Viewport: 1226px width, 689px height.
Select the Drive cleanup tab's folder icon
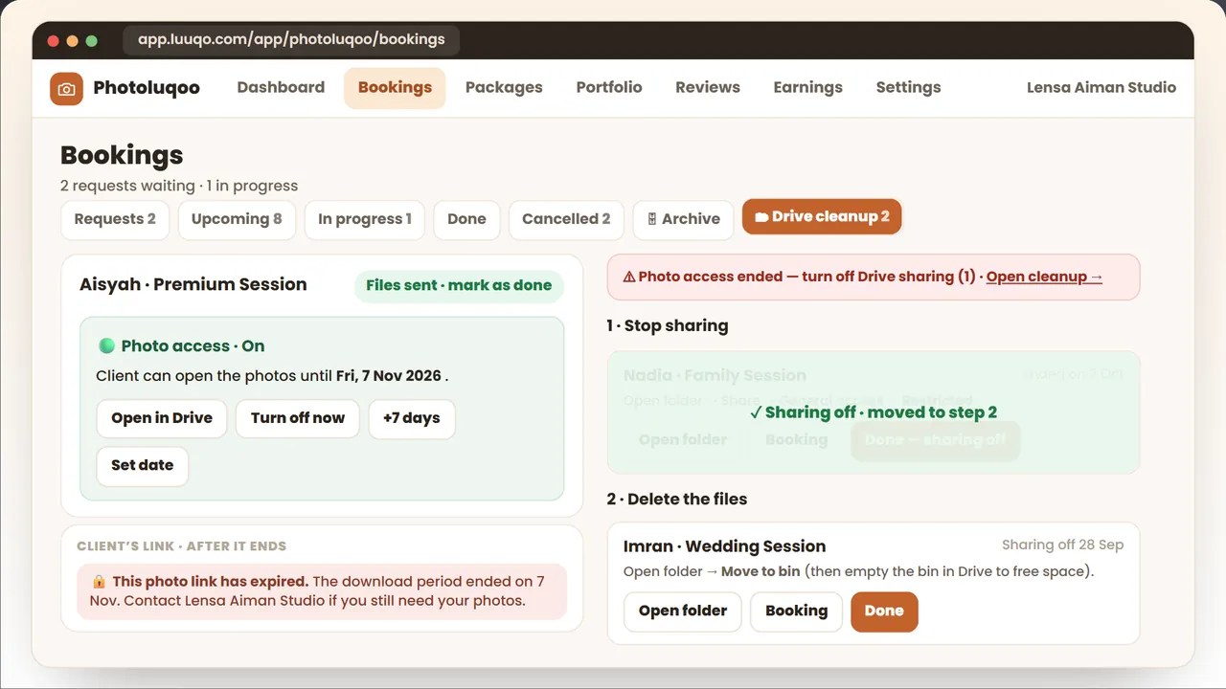[x=761, y=217]
